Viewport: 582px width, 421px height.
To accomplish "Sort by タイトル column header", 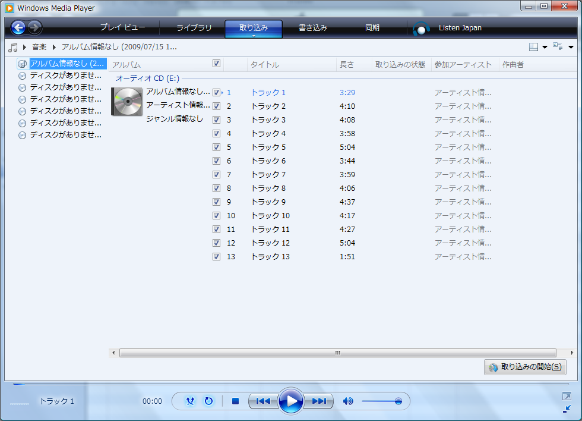I will click(x=292, y=65).
